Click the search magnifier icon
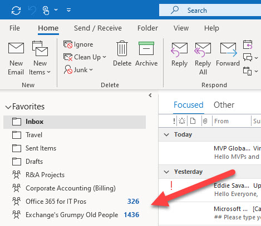 click(x=175, y=10)
